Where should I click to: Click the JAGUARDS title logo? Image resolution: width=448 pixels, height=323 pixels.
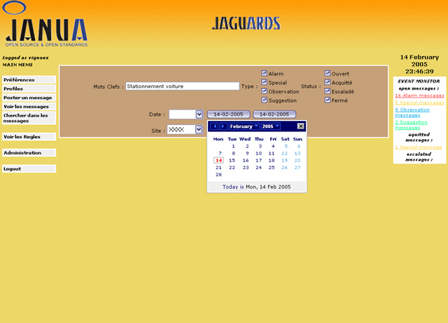tap(246, 23)
